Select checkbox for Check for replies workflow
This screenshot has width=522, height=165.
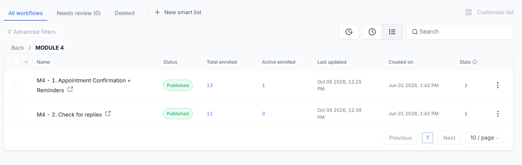tap(16, 114)
